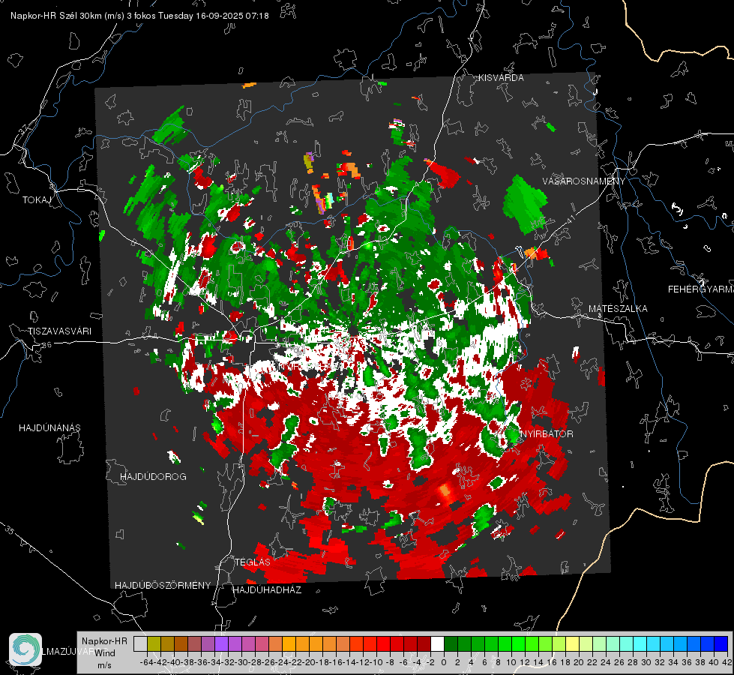Click the HAJDÚDOROG map label
The image size is (734, 675).
click(153, 477)
